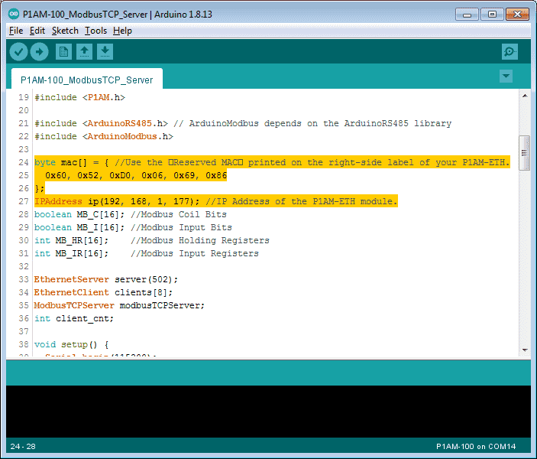Viewport: 537px width, 459px height.
Task: Click the 'IPAddress ip(192, 168, 1, 177)' line
Action: point(215,201)
